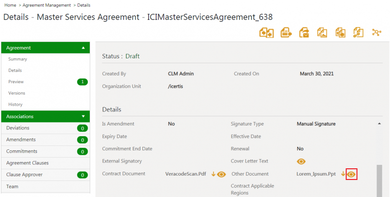The height and width of the screenshot is (197, 390).
Task: Preview VeracodeScan.Pdf using its eye icon
Action: click(x=222, y=174)
